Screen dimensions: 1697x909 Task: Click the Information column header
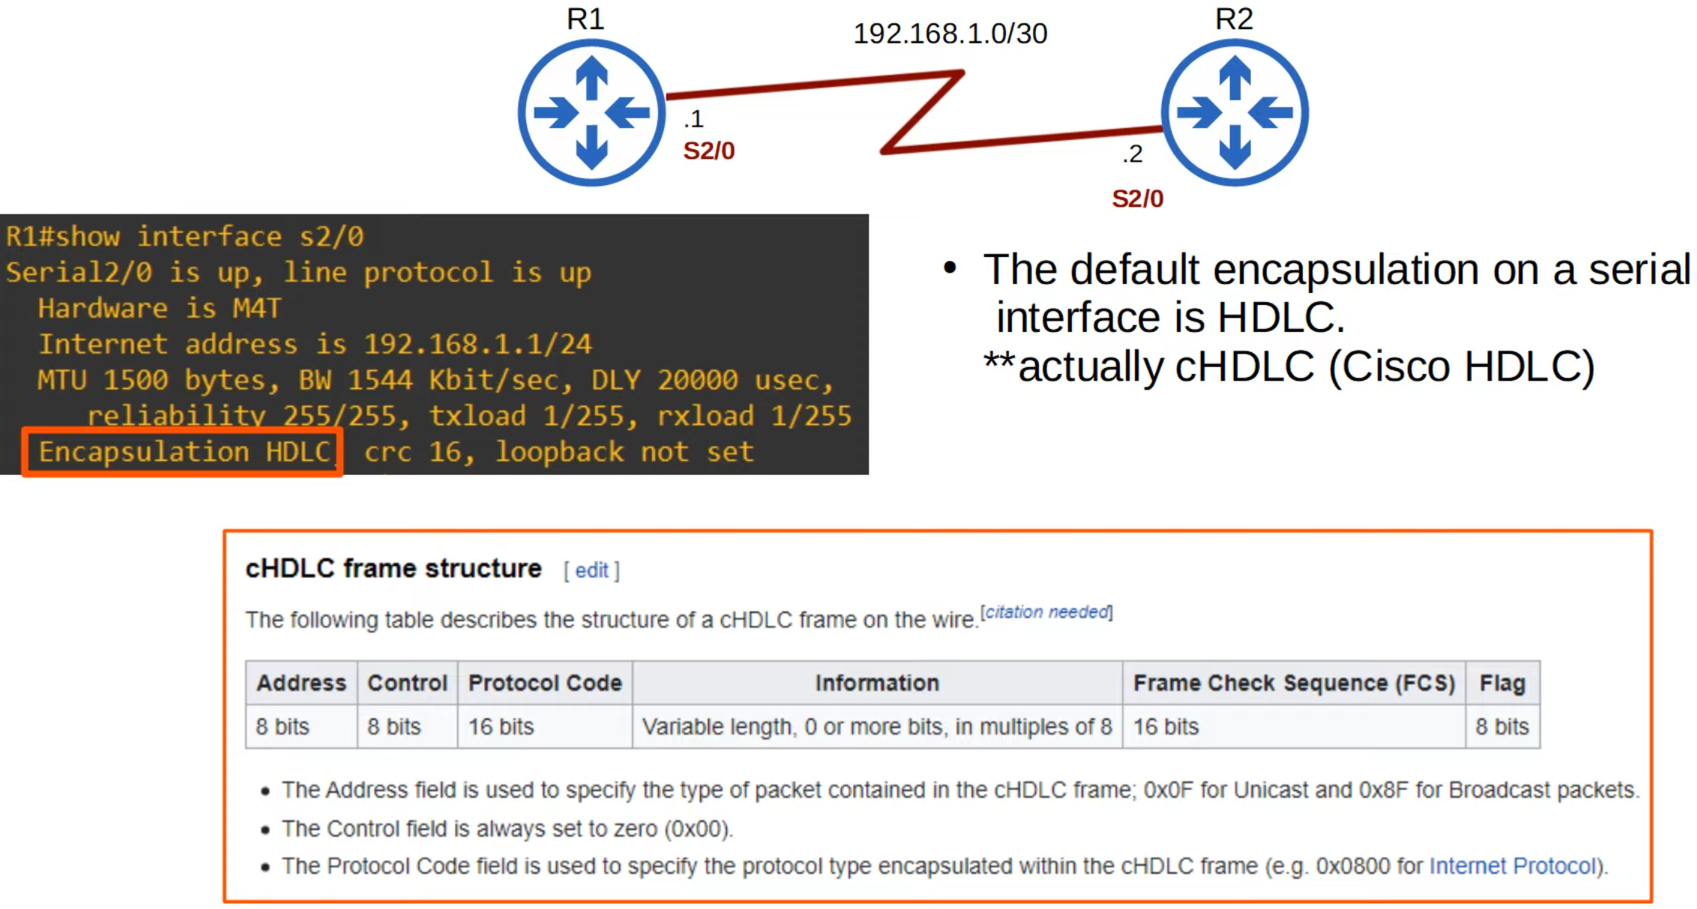pos(877,683)
